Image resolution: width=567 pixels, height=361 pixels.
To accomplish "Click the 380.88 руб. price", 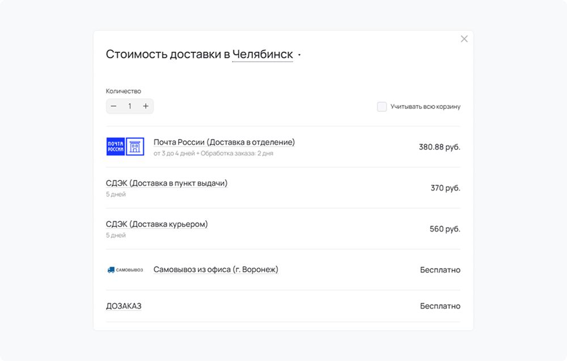I will coord(439,147).
